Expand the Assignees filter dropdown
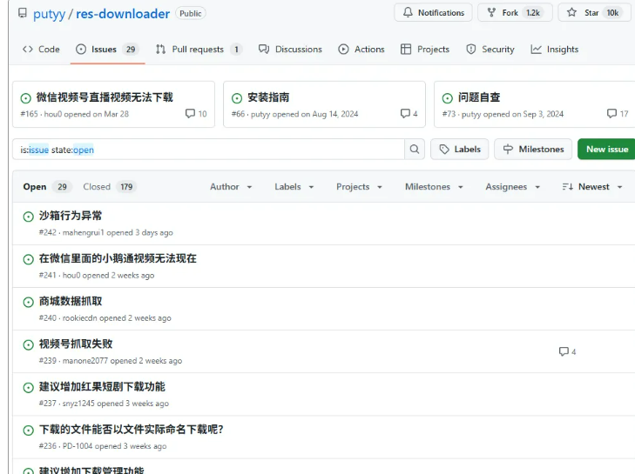 [x=513, y=187]
